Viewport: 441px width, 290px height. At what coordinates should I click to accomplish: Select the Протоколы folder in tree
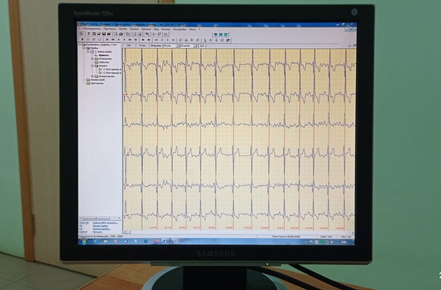coord(97,83)
